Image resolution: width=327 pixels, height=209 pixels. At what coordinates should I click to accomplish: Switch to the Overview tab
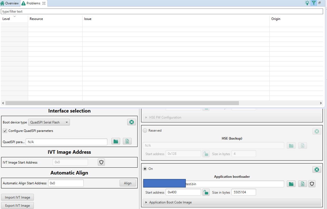(10, 3)
